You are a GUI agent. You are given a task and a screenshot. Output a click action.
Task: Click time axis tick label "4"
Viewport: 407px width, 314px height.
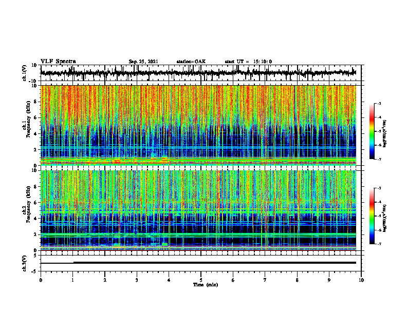pyautogui.click(x=169, y=280)
